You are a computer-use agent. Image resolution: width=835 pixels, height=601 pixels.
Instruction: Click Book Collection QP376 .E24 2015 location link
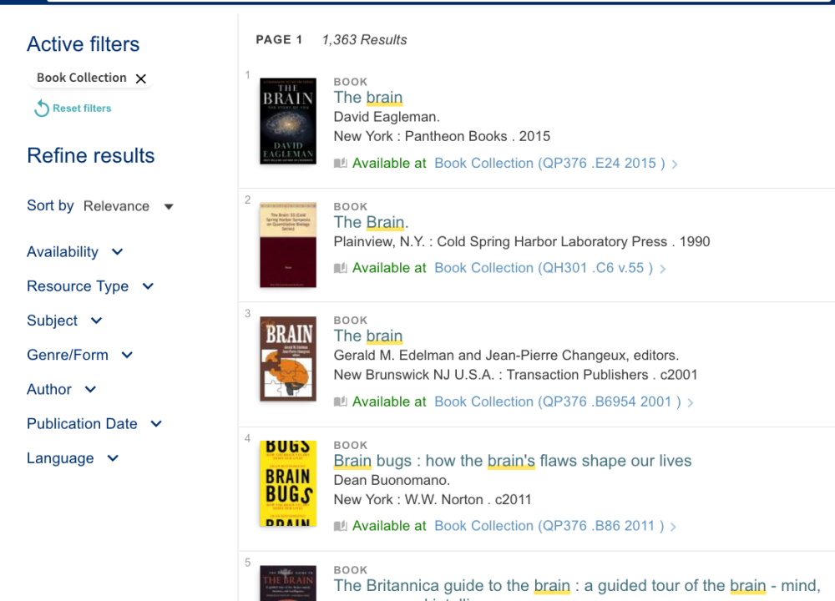click(x=549, y=164)
